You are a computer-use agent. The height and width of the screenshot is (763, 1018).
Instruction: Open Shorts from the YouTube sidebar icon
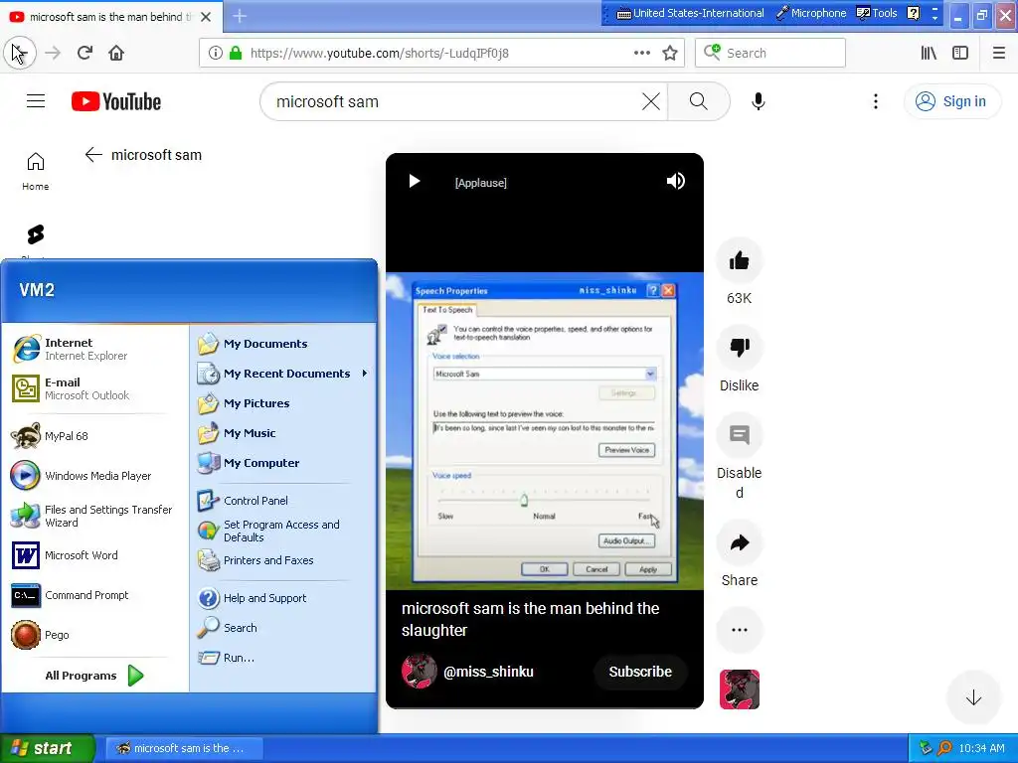pyautogui.click(x=35, y=234)
